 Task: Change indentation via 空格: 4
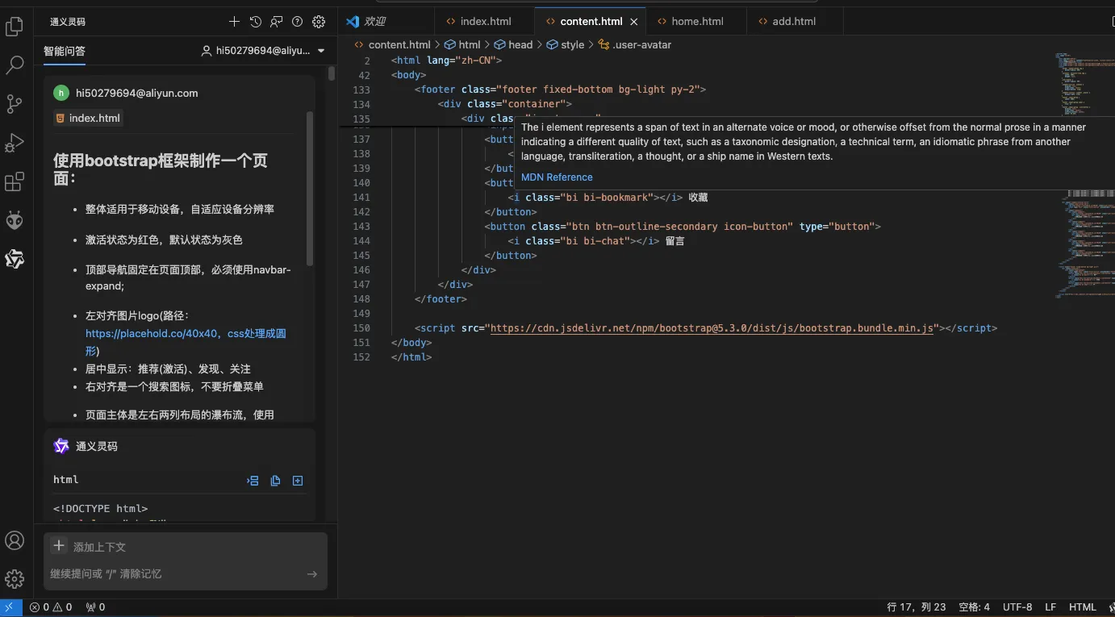click(974, 607)
